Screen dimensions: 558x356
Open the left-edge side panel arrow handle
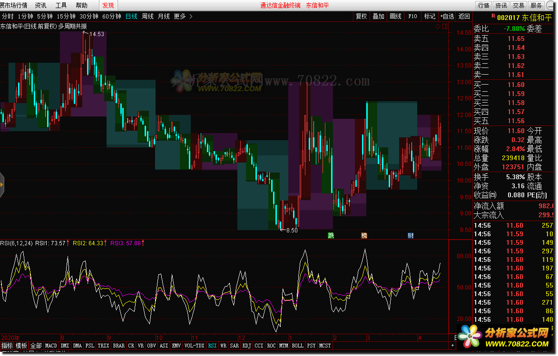(x=2, y=184)
